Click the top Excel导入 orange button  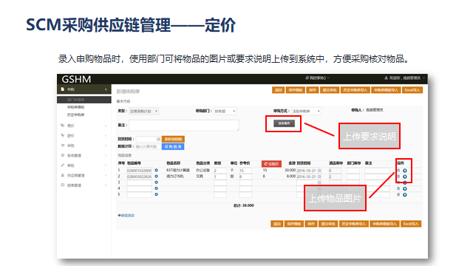pos(412,90)
